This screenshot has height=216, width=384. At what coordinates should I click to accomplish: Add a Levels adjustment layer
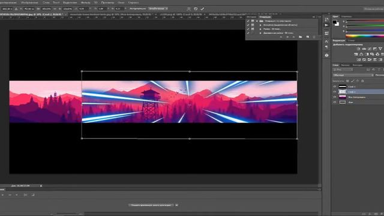pos(364,49)
